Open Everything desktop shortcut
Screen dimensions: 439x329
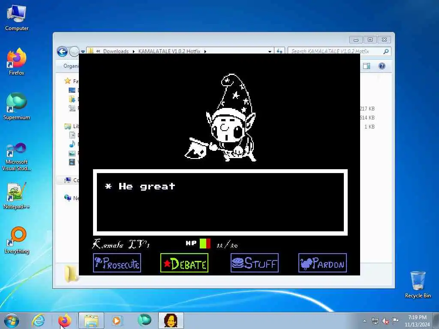(17, 240)
